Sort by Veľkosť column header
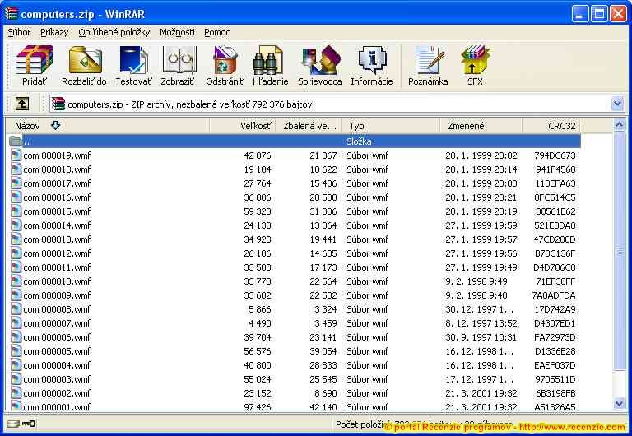Image resolution: width=632 pixels, height=436 pixels. click(243, 126)
